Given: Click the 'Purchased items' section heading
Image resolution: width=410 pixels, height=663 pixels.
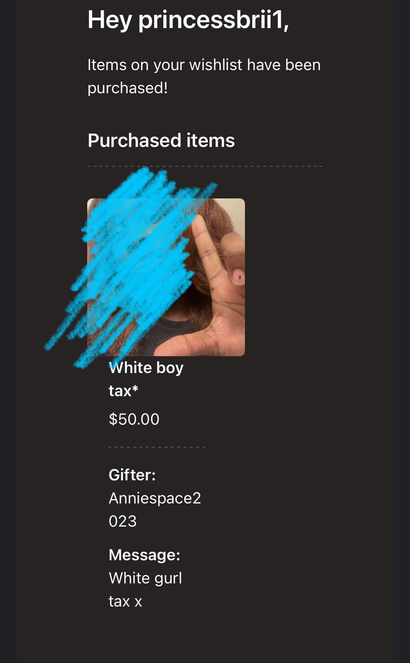Looking at the screenshot, I should pyautogui.click(x=161, y=141).
